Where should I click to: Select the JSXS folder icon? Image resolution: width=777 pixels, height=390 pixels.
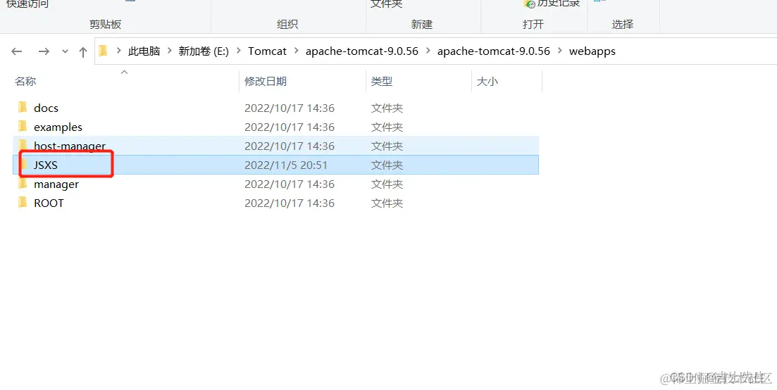[x=23, y=164]
